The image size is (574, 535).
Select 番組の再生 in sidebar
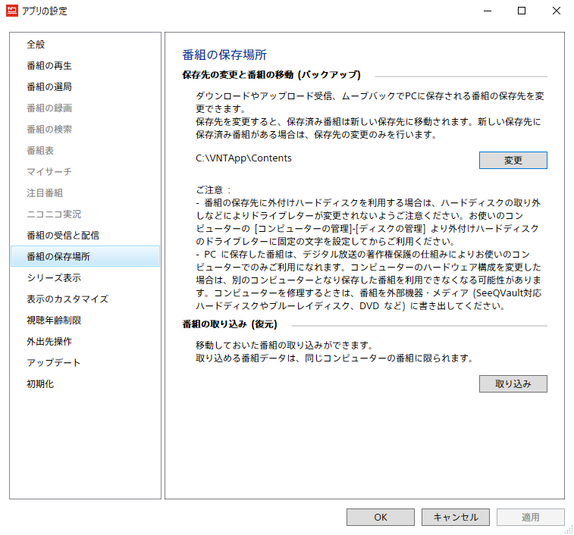[49, 66]
